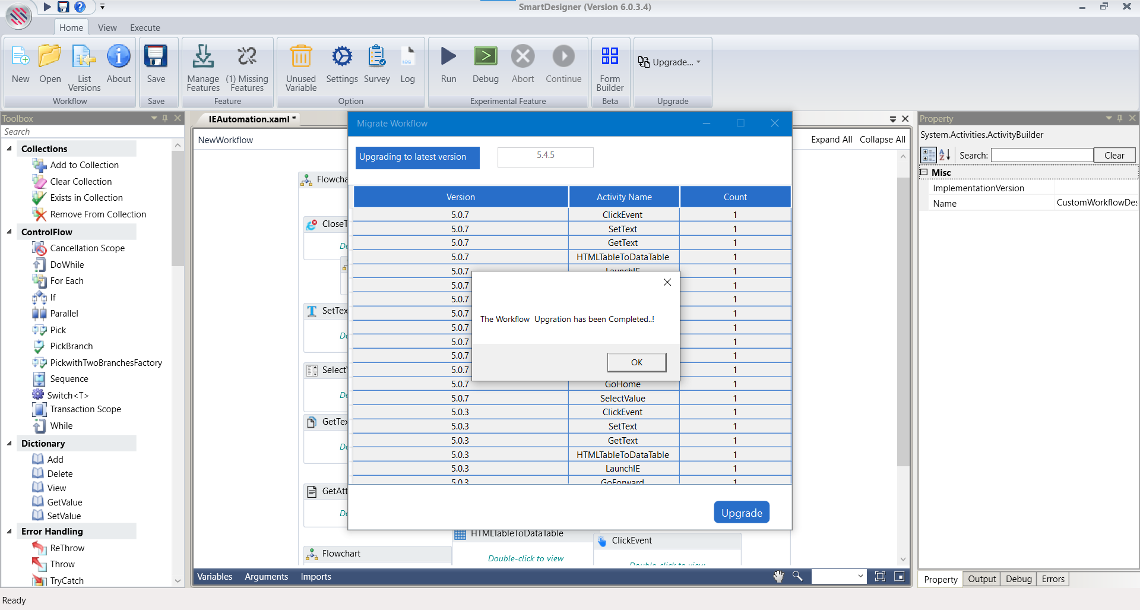Viewport: 1140px width, 610px height.
Task: Open the Settings gear in ribbon
Action: 342,57
